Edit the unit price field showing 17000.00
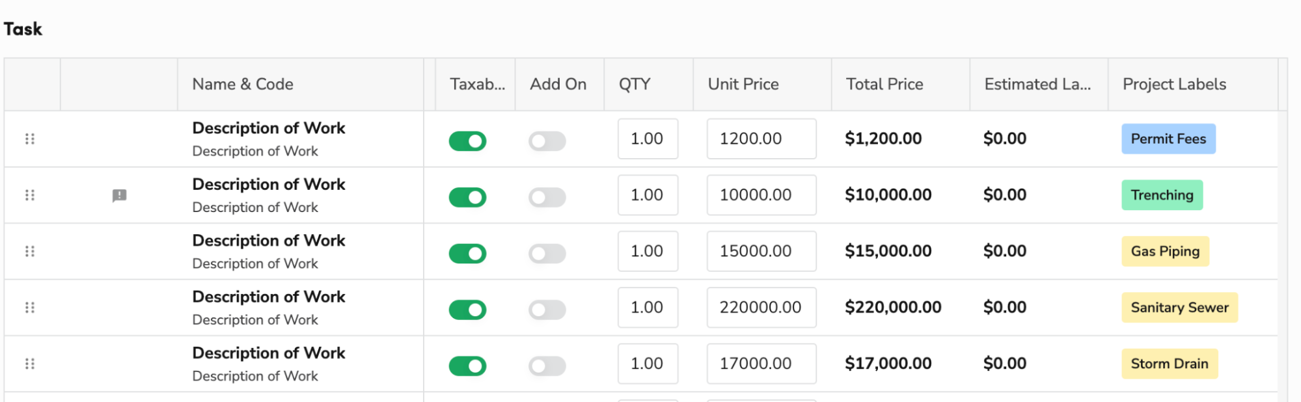Viewport: 1301px width, 402px height. [761, 364]
